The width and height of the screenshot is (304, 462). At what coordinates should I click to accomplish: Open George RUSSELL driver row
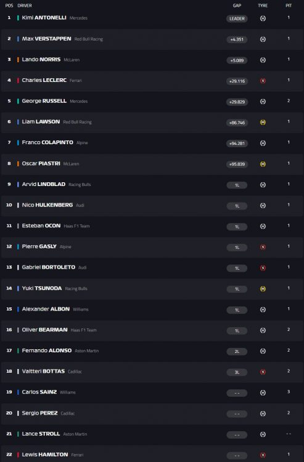tap(152, 102)
